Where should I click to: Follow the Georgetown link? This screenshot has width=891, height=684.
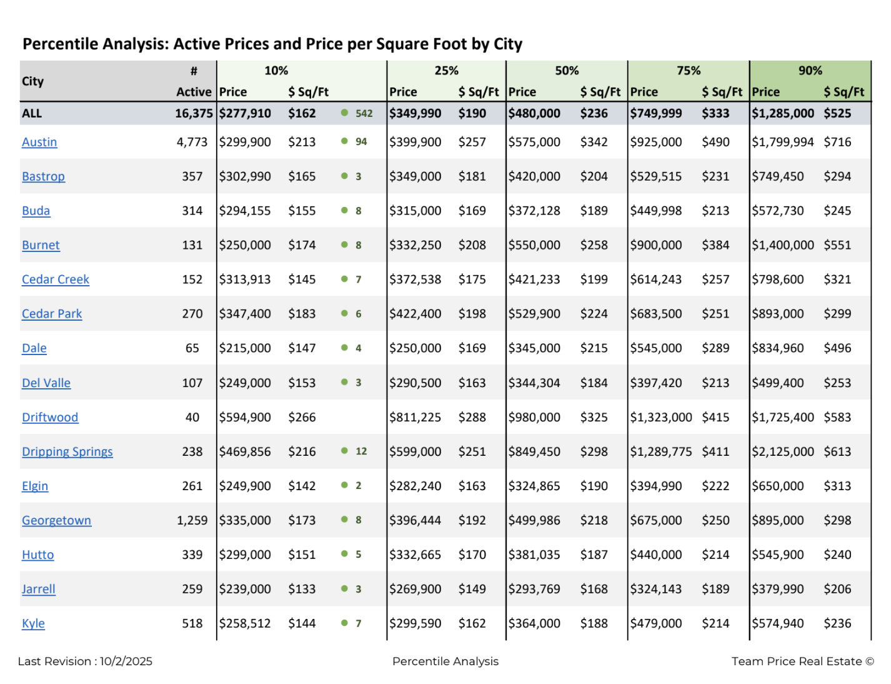click(56, 521)
